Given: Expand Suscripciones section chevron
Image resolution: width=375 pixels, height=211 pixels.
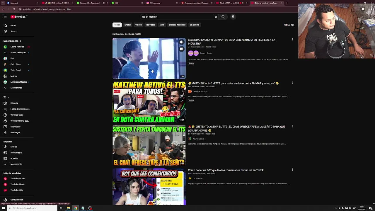Looking at the screenshot, I should tap(21, 41).
